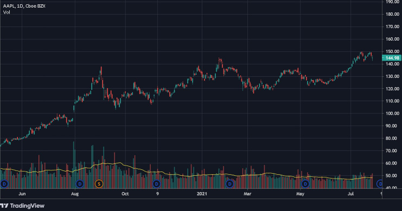
Task: Click the Aug time axis label
Action: click(x=75, y=194)
